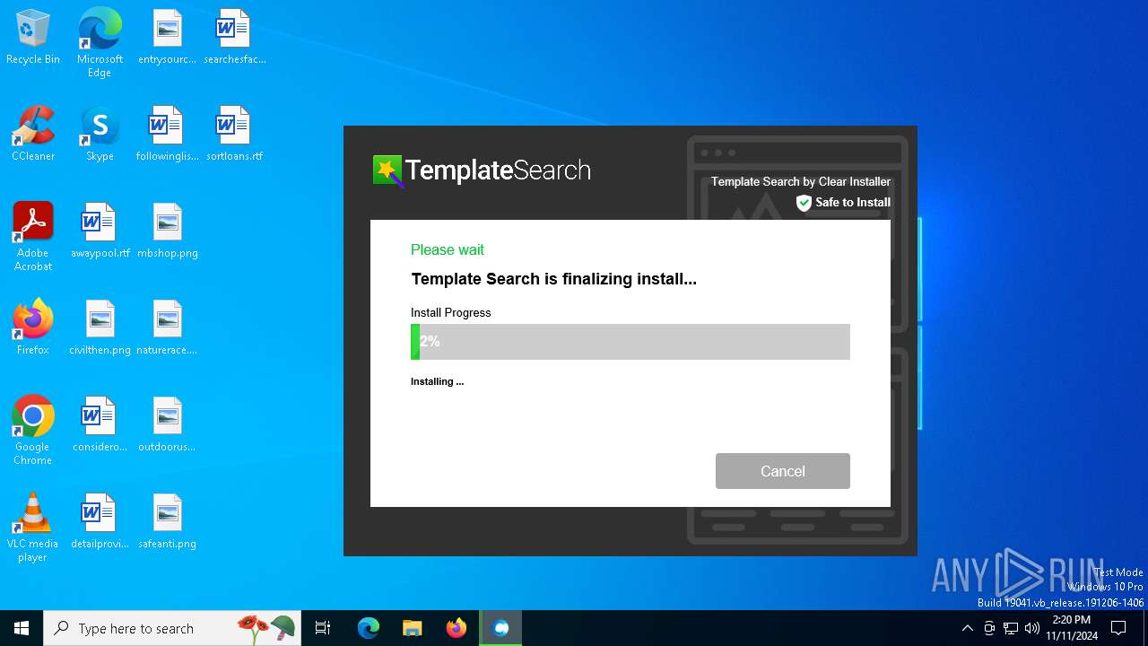The image size is (1148, 646).
Task: Launch Firefox from the desktop
Action: click(33, 328)
